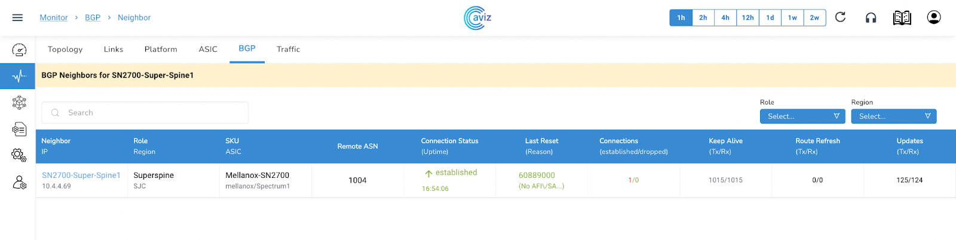This screenshot has width=956, height=240.
Task: Open the SN2700-Super-Spine1 neighbor link
Action: (81, 176)
